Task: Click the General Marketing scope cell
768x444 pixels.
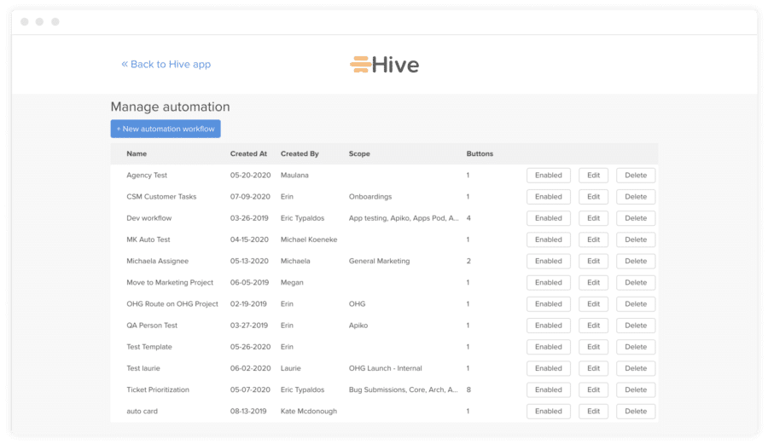Action: pos(379,261)
